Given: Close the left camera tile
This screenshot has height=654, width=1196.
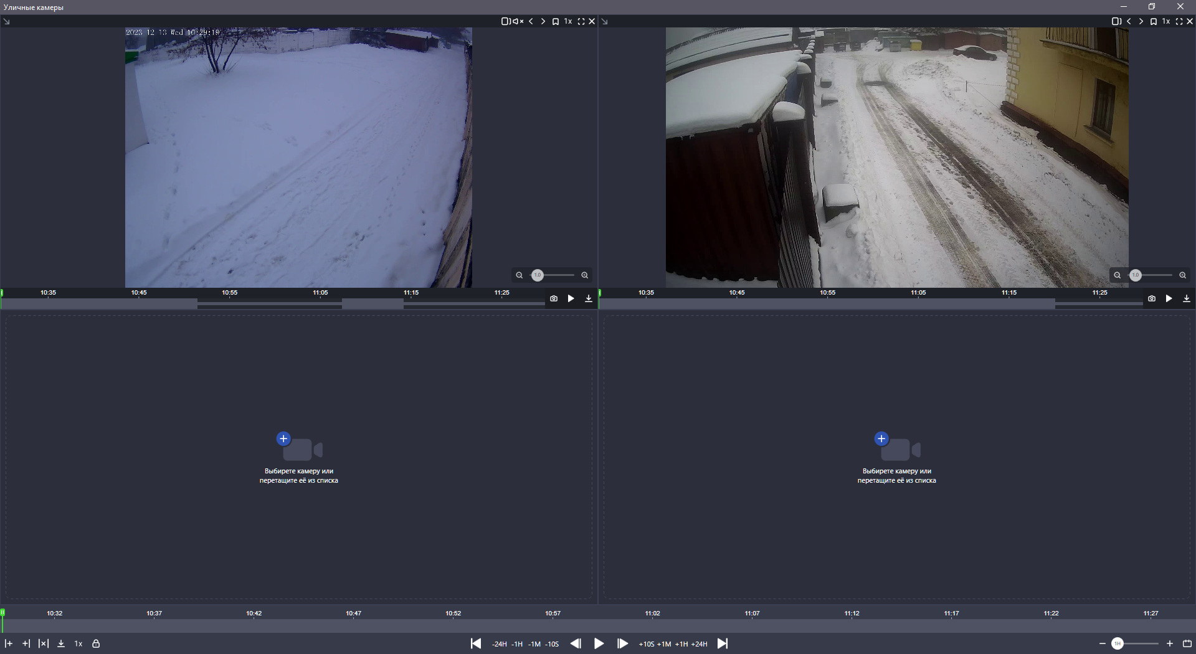Looking at the screenshot, I should coord(592,21).
